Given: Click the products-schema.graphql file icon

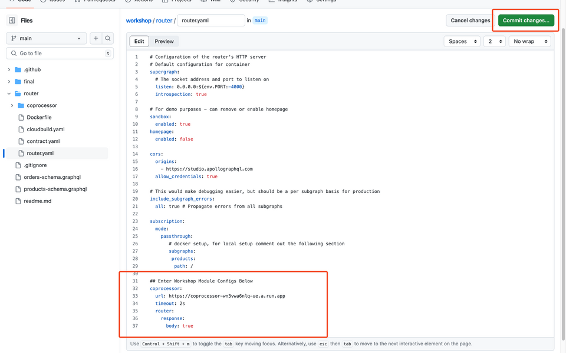Looking at the screenshot, I should tap(18, 189).
